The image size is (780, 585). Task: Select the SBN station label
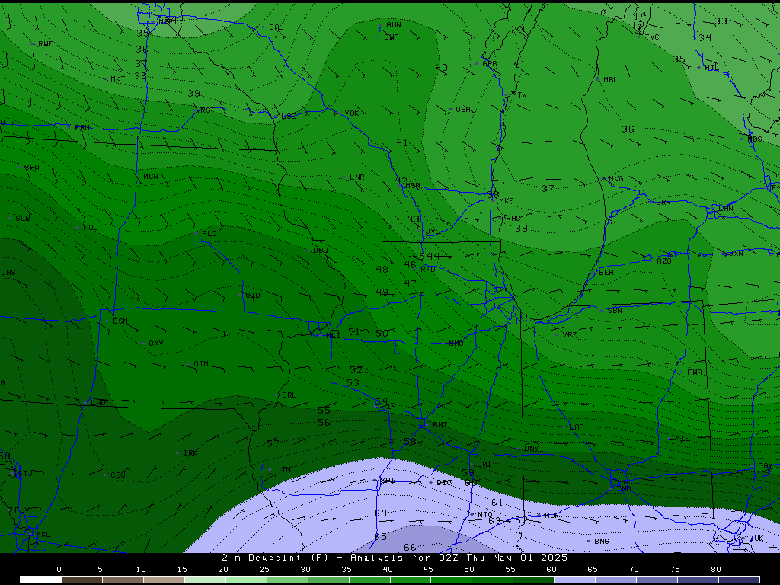coord(615,311)
